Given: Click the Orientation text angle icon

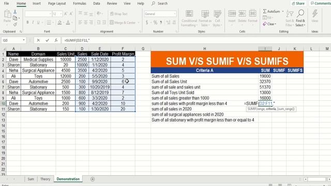Looking at the screenshot, I should point(99,13).
